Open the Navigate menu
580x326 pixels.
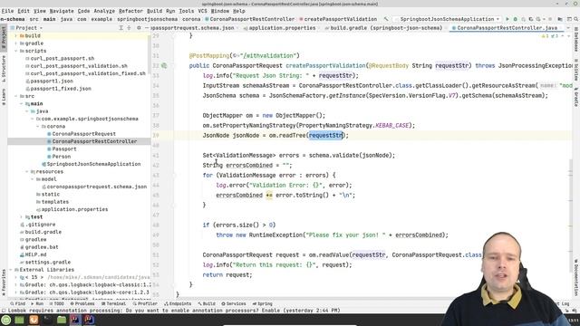click(62, 11)
